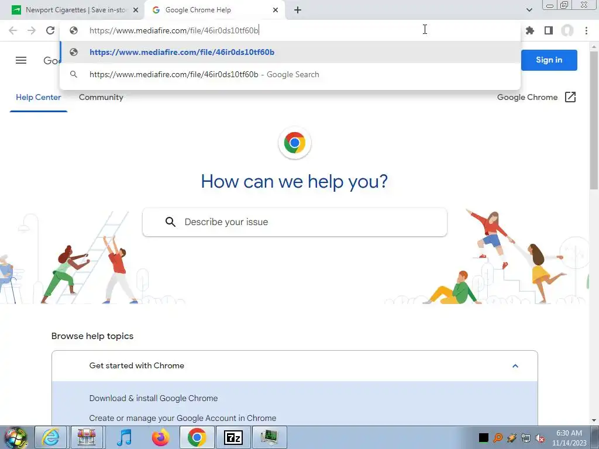This screenshot has width=599, height=449.
Task: Click the external-link arrow icon beside Google Chrome
Action: pos(570,98)
